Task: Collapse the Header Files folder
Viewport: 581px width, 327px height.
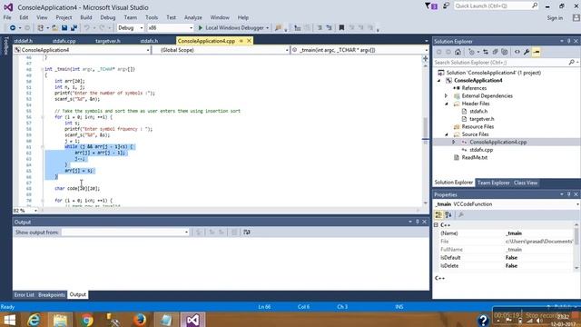Action: [446, 104]
